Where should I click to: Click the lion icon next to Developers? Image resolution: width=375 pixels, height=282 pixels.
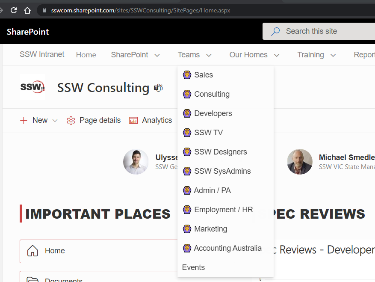tap(187, 113)
